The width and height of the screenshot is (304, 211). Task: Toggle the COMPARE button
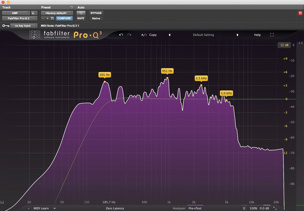tap(64, 18)
